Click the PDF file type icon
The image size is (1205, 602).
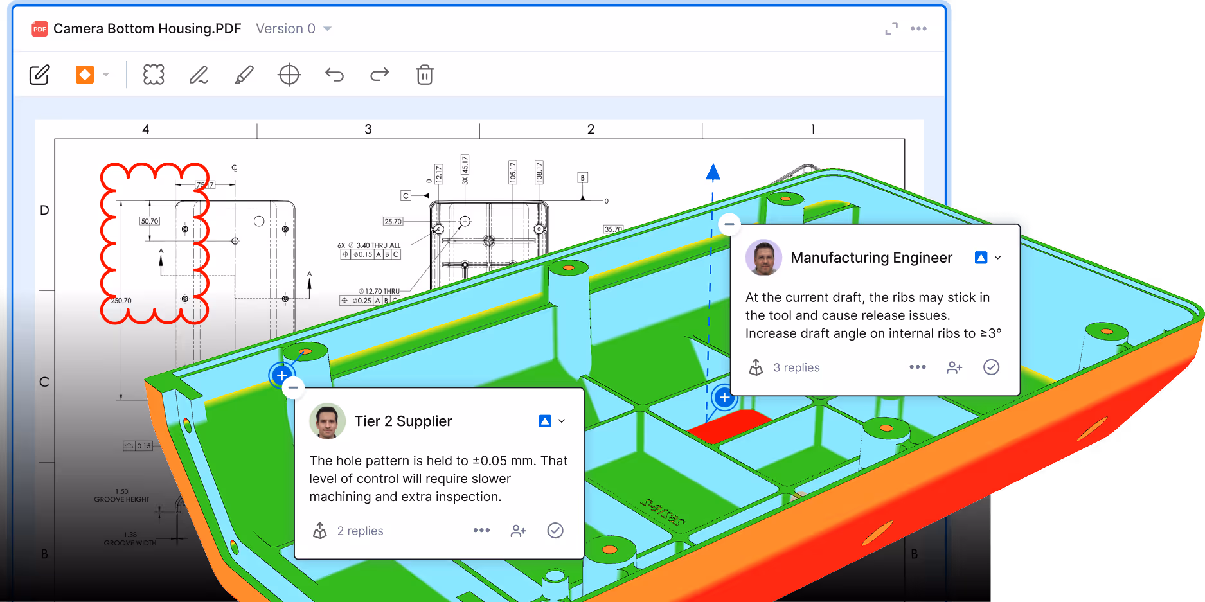[40, 29]
